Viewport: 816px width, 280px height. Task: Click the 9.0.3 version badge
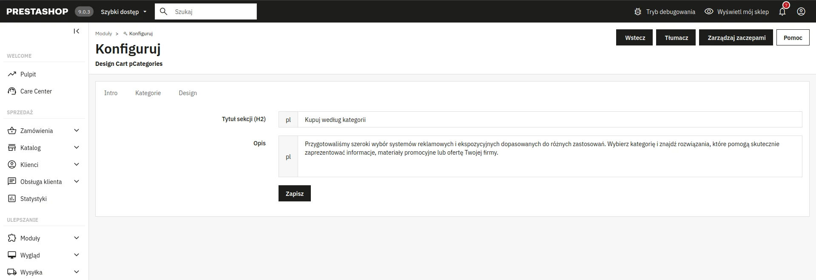(x=84, y=12)
